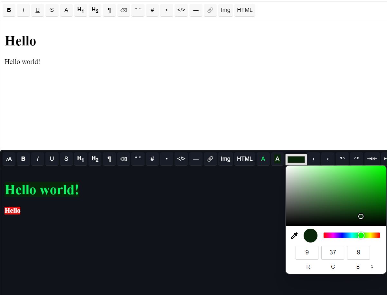Viewport: 387px width, 295px height.
Task: Redo with the curved right arrow in the dark toolbar
Action: click(x=356, y=159)
